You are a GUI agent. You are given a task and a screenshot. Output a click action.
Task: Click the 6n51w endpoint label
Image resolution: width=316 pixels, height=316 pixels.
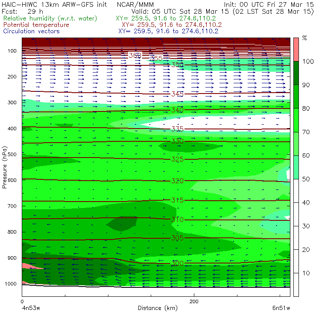[x=281, y=308]
